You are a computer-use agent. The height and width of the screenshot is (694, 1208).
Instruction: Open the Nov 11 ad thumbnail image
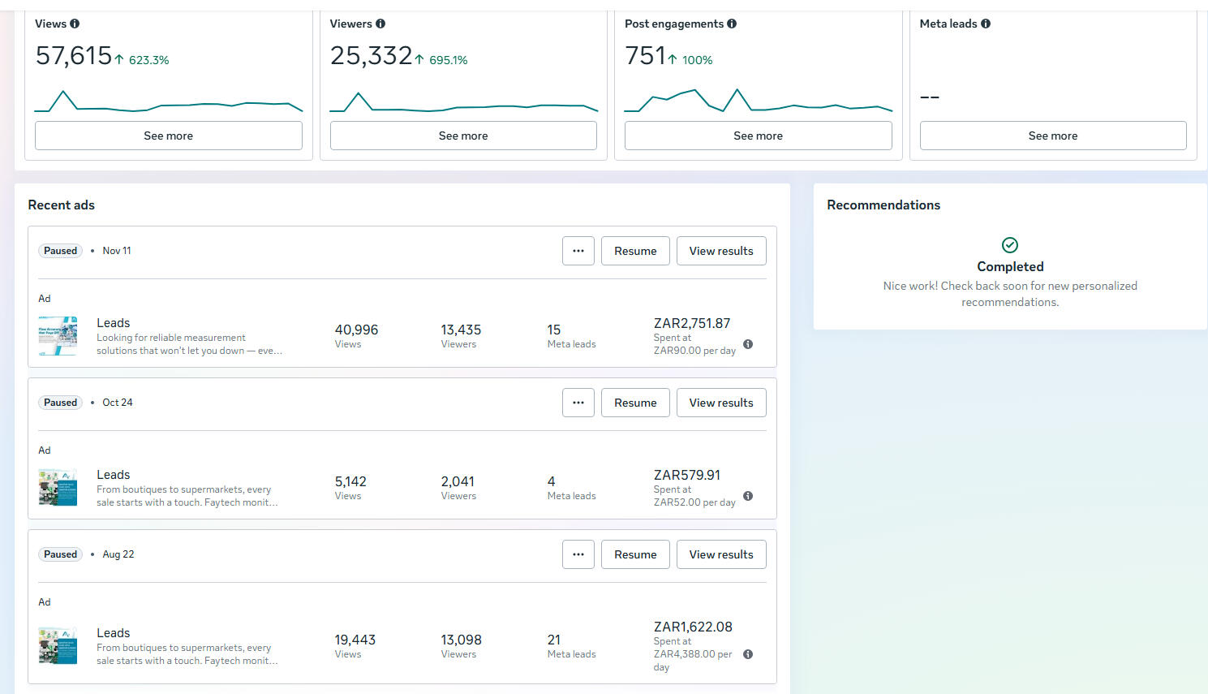(58, 336)
